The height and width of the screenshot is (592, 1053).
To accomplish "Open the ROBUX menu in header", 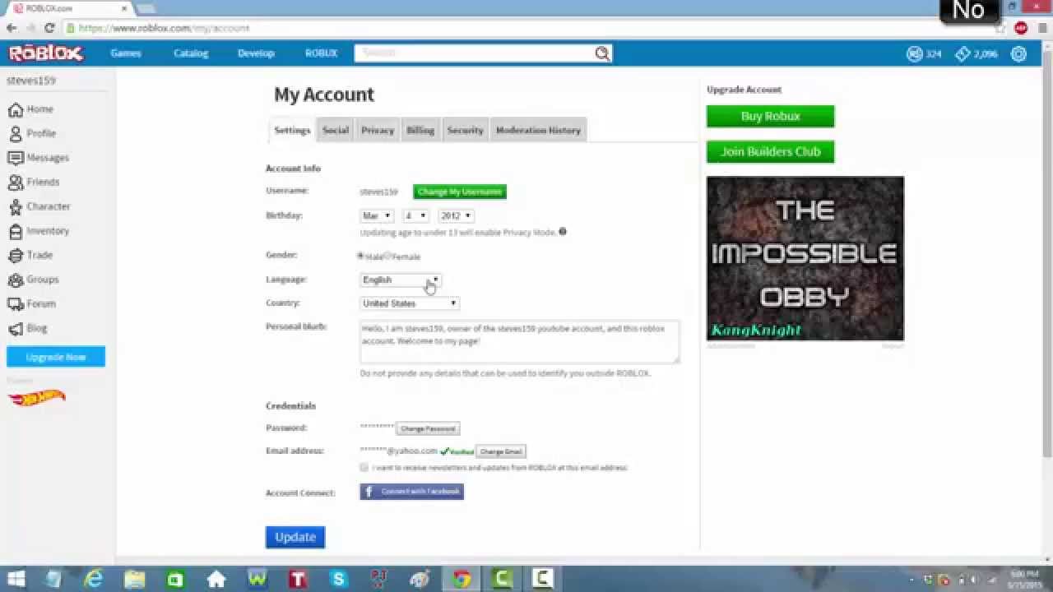I will (x=321, y=53).
